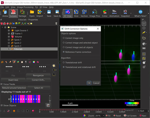
Task: Open the View menu
Action: tap(13, 7)
